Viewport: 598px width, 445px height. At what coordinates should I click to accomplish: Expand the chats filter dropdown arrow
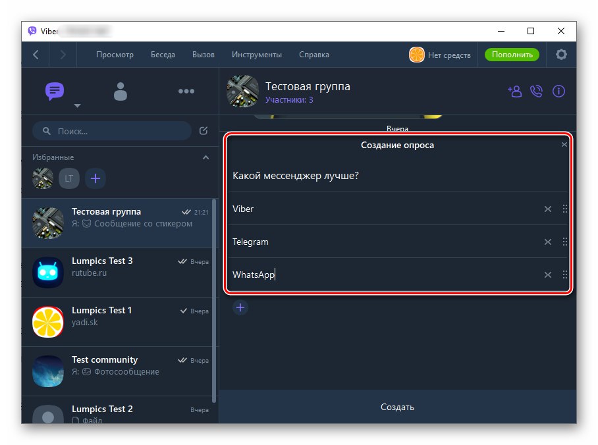(78, 105)
